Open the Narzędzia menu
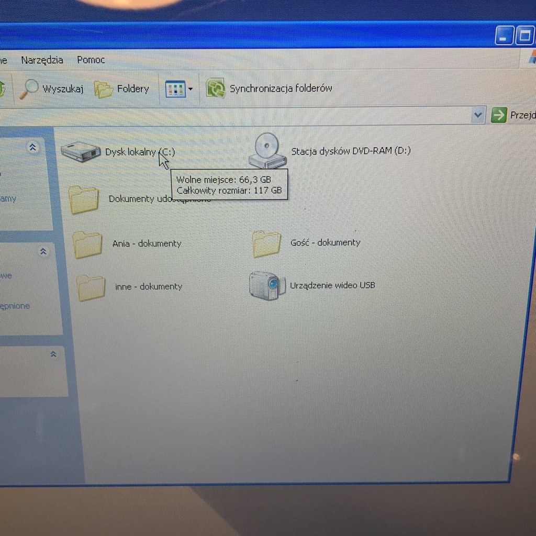 click(42, 60)
